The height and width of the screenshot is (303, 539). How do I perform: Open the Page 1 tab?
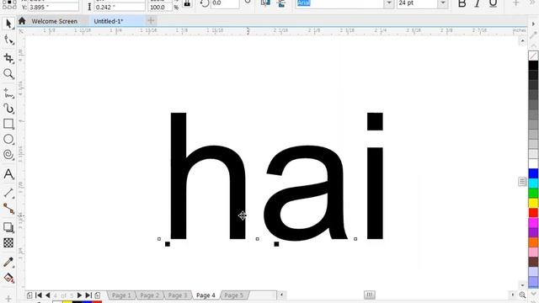121,295
